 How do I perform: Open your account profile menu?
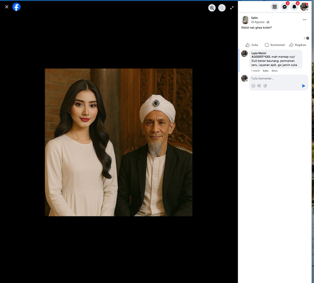(304, 7)
